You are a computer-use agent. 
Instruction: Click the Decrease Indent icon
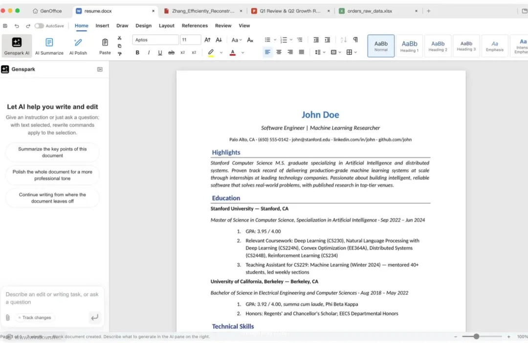316,40
